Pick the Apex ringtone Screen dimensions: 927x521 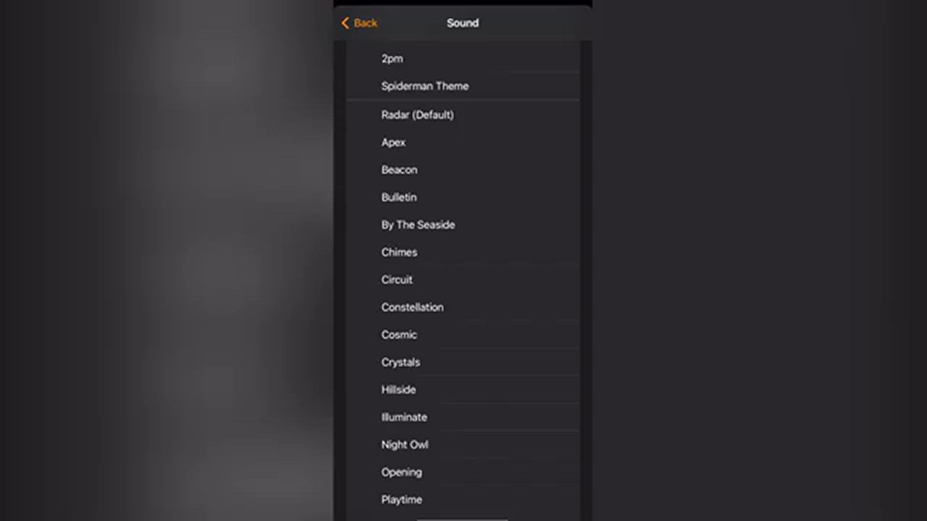463,142
